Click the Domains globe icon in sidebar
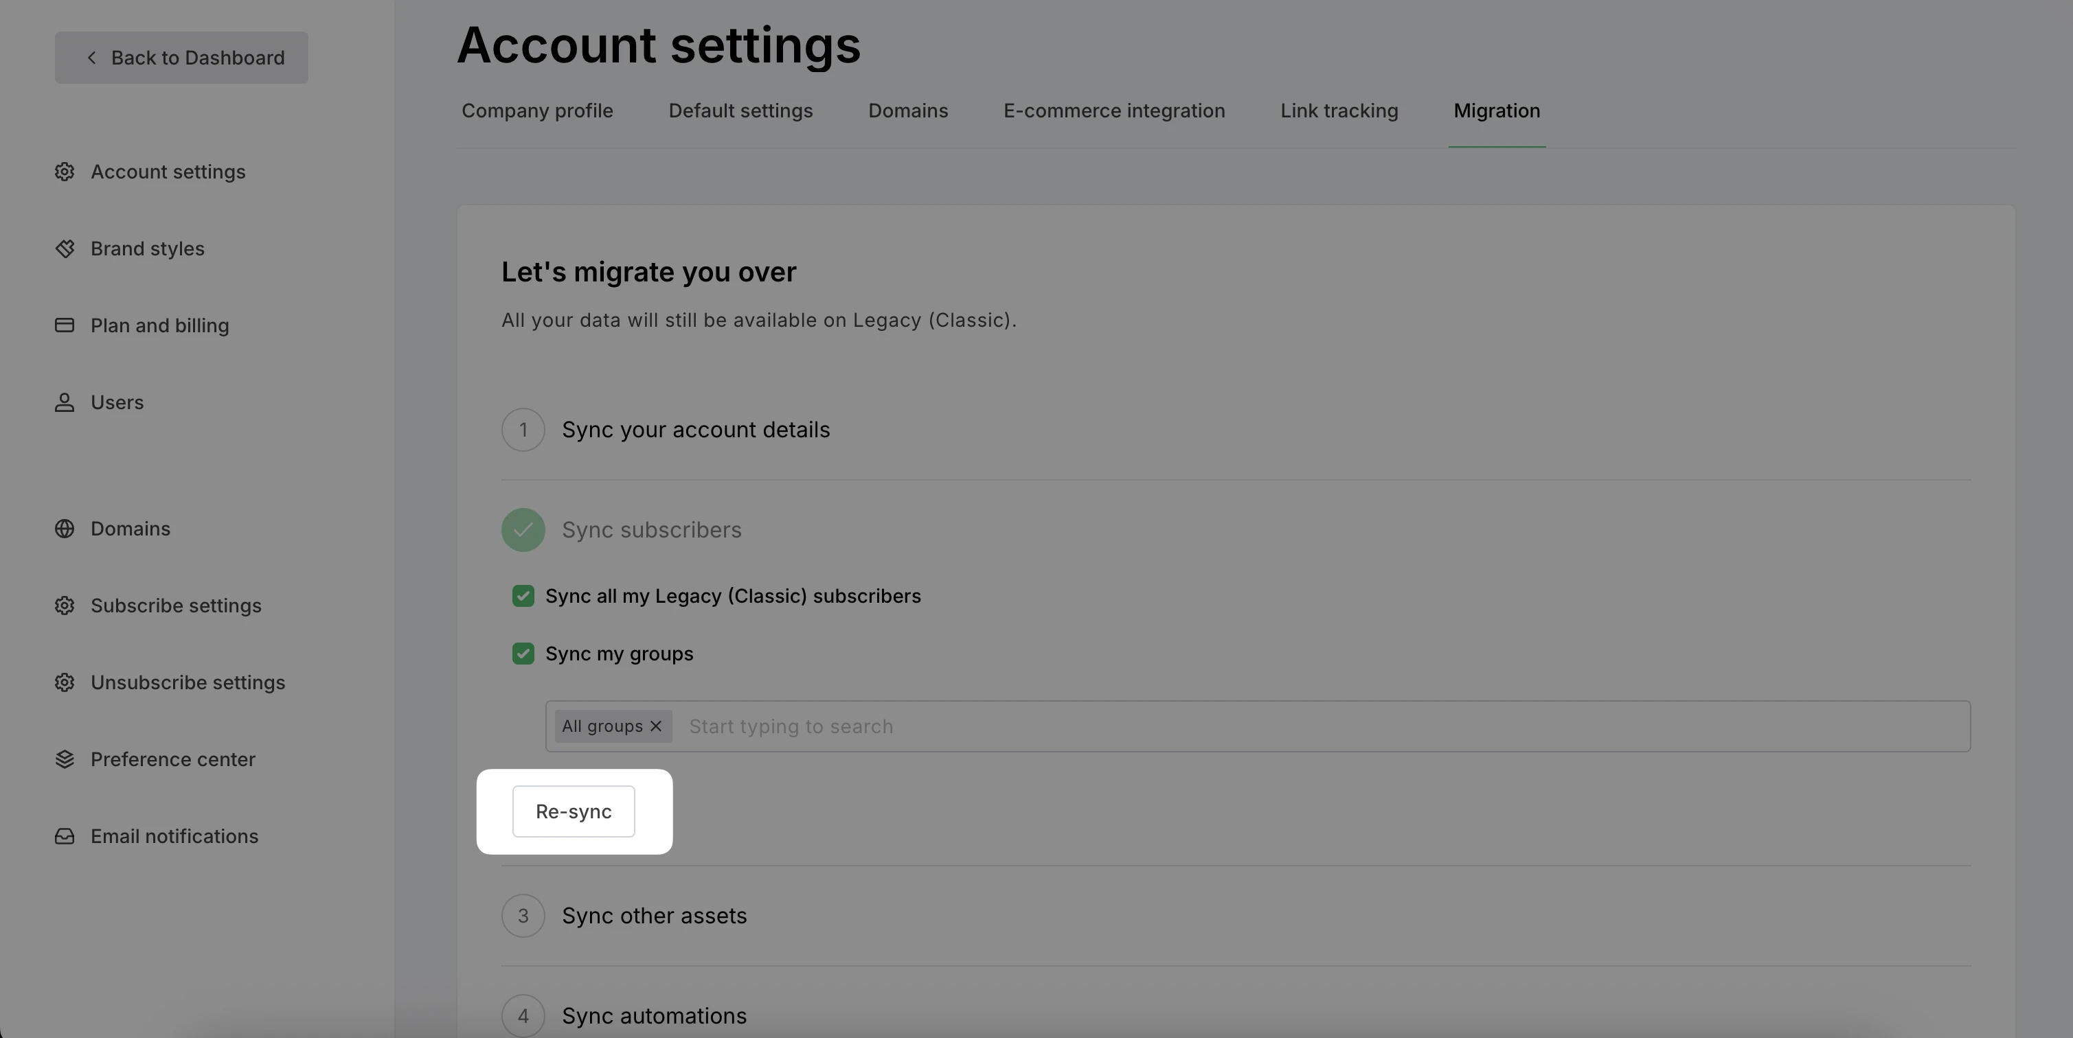Image resolution: width=2073 pixels, height=1038 pixels. tap(65, 529)
